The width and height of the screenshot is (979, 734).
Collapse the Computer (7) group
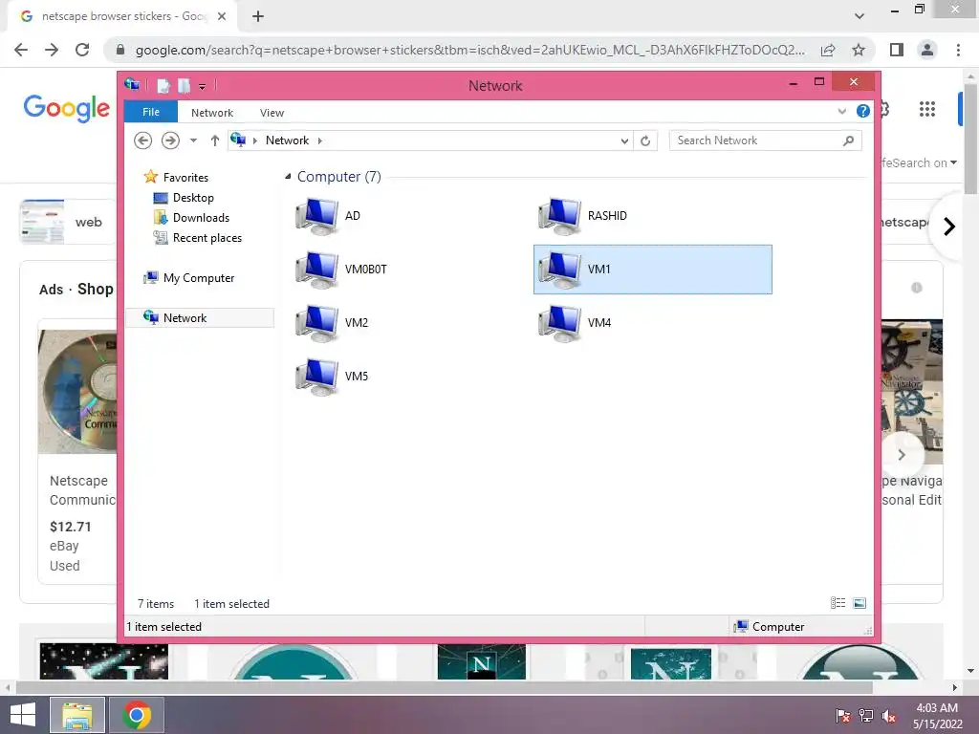(x=288, y=177)
